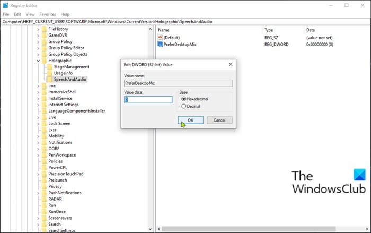This screenshot has height=233, width=371.
Task: Select the LanguageComponentsInstaller folder icon
Action: point(44,111)
